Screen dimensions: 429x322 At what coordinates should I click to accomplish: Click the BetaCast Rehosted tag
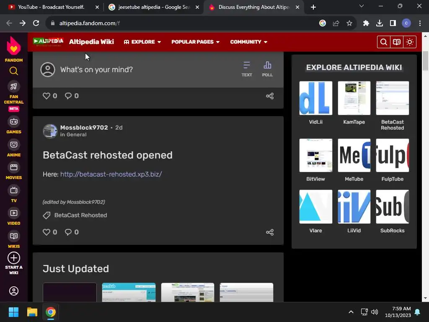click(80, 215)
